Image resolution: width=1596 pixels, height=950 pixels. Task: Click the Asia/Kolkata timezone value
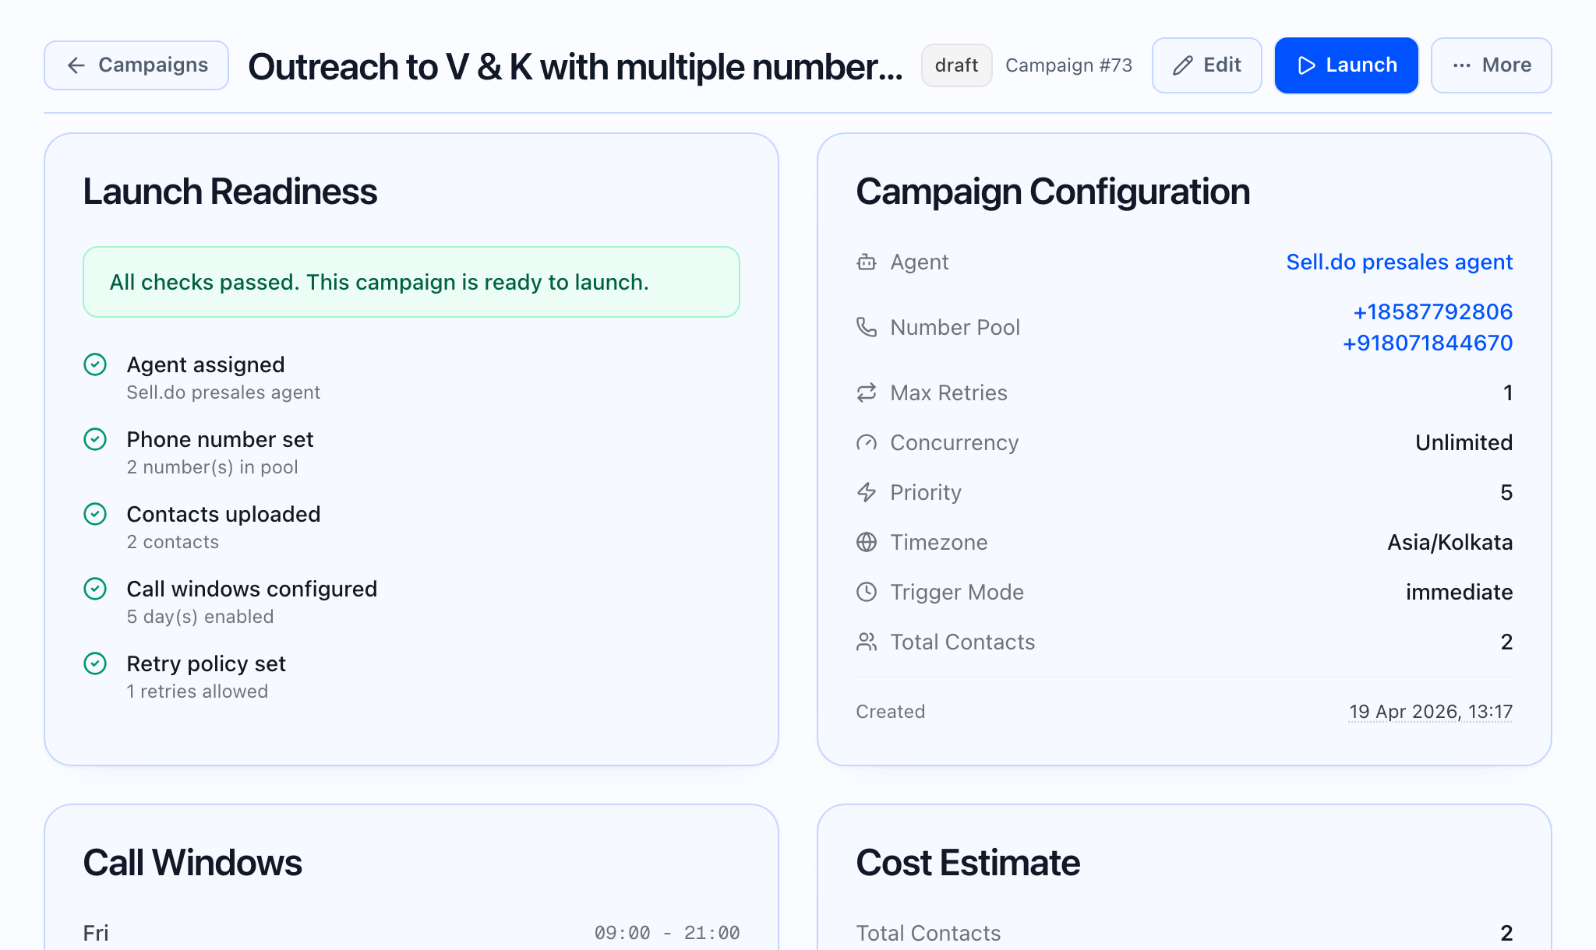pyautogui.click(x=1449, y=542)
